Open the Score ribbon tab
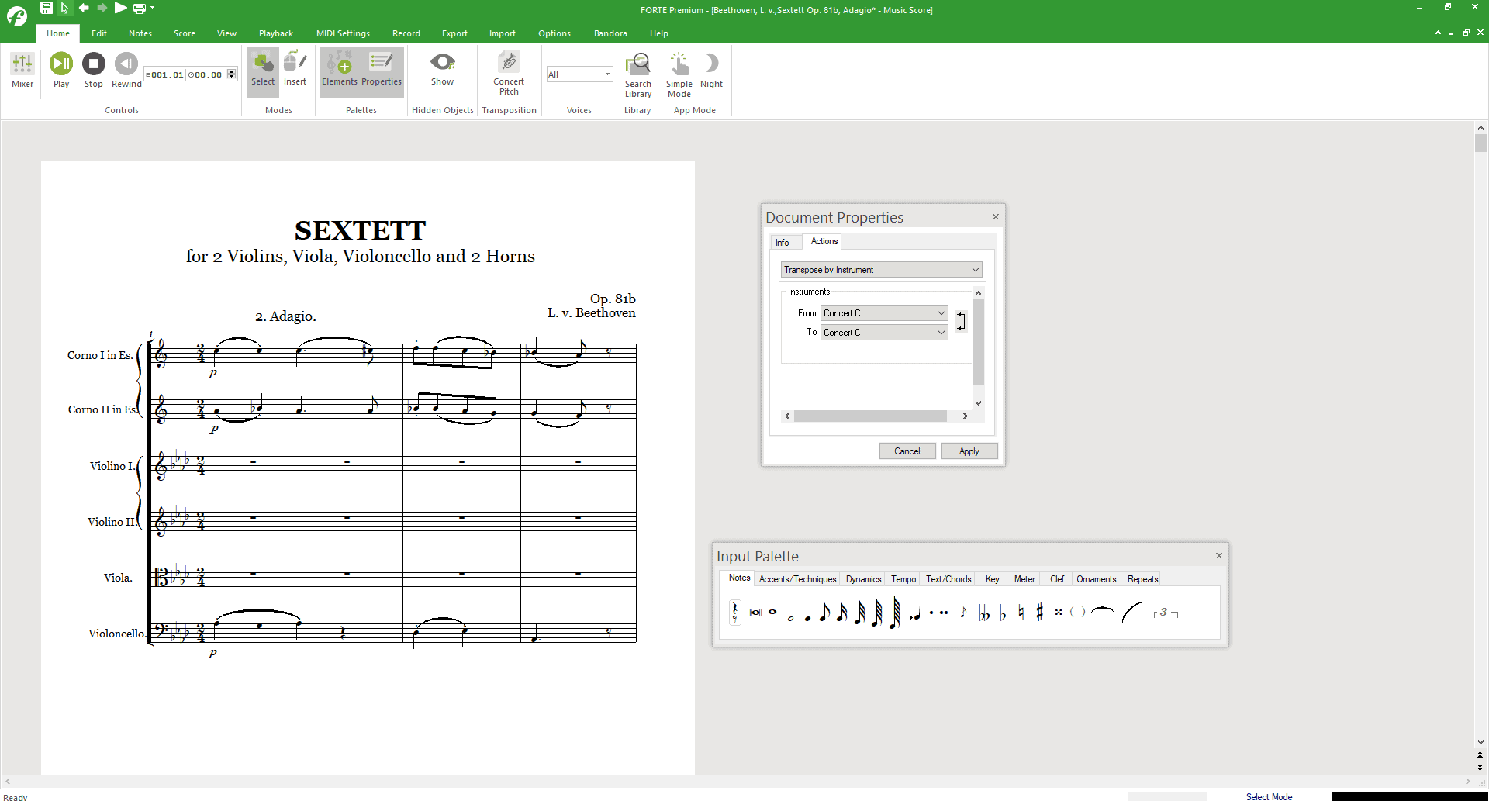The width and height of the screenshot is (1489, 801). tap(185, 33)
